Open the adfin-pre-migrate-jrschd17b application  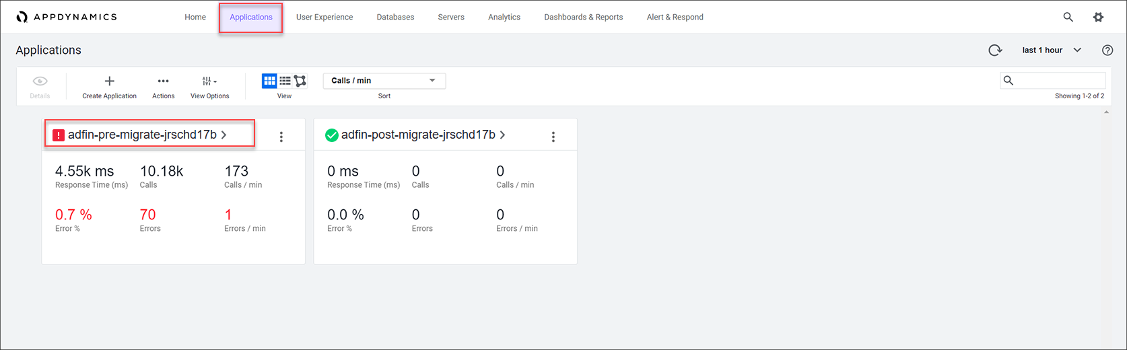tap(143, 135)
